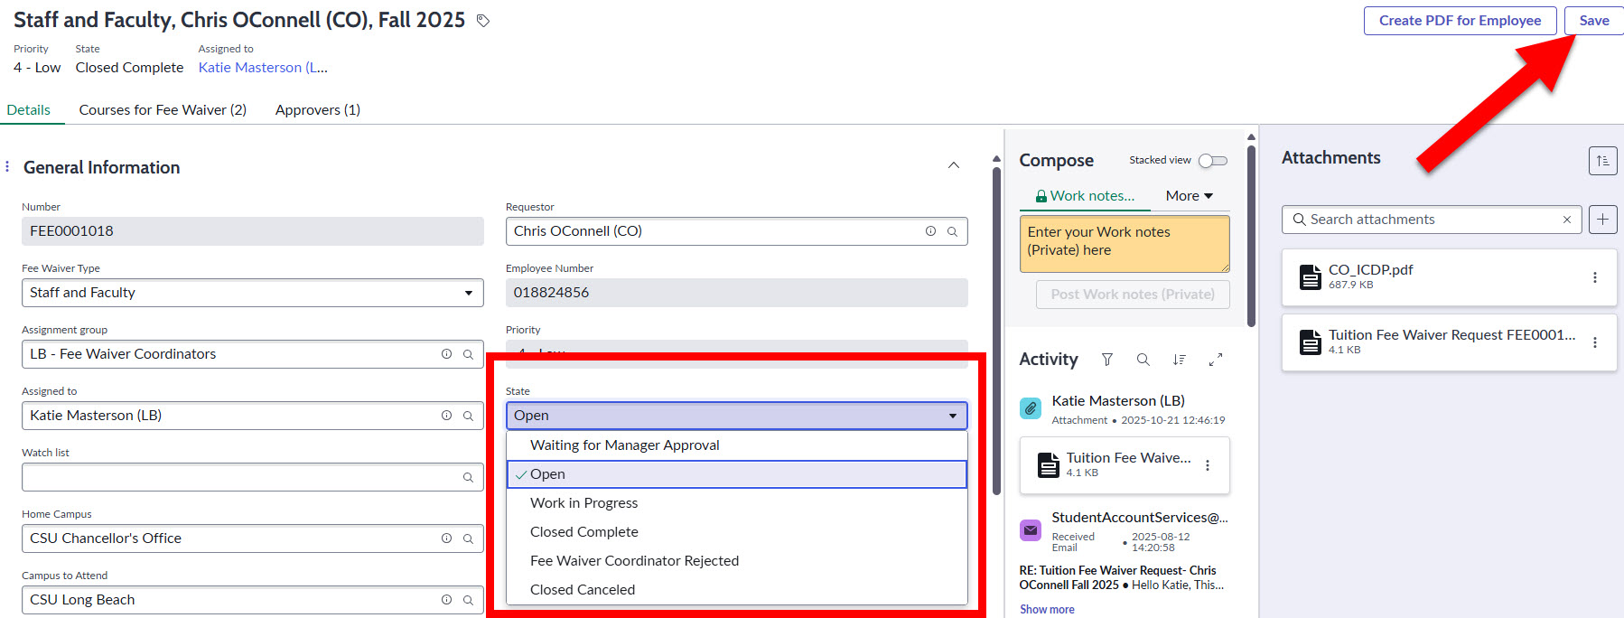
Task: Toggle the Stacked view switch
Action: pos(1212,161)
